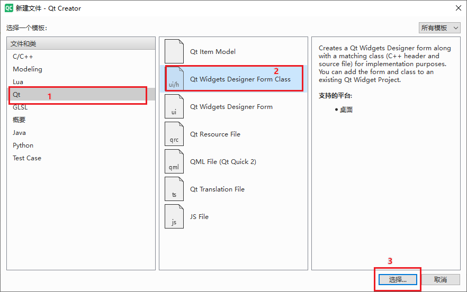The image size is (467, 292).
Task: Click the js file icon
Action: 174,216
